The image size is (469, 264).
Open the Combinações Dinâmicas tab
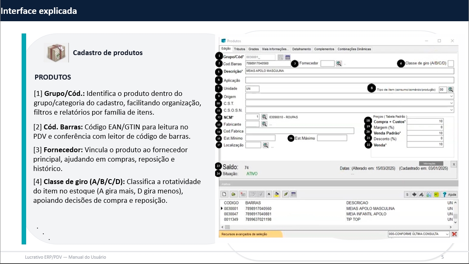pos(354,49)
